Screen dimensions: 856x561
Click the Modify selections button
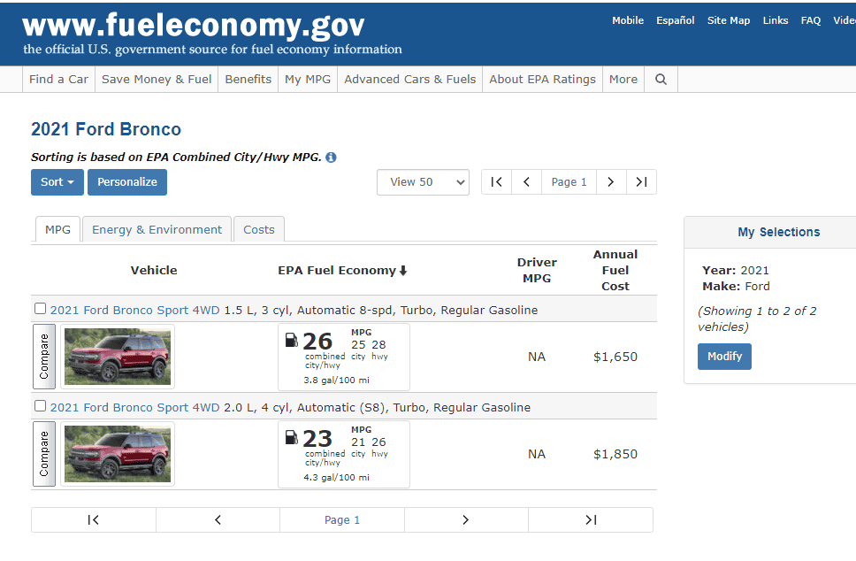click(724, 357)
